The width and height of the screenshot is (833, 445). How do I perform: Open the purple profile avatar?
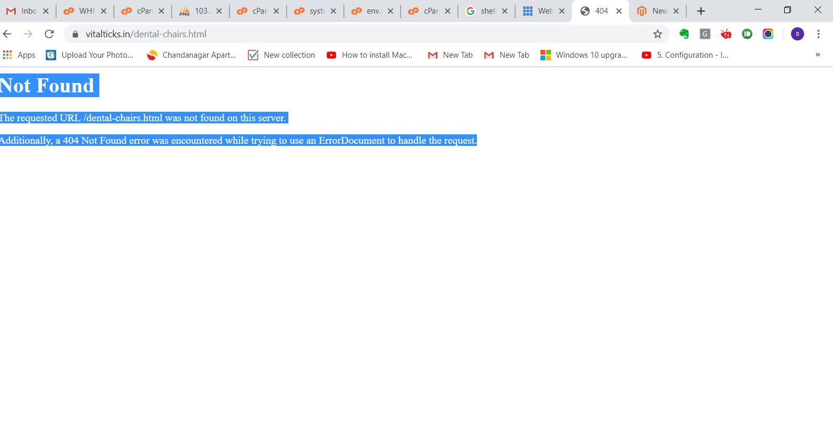pos(797,34)
